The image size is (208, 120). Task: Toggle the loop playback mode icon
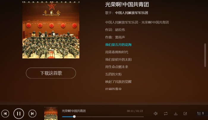pyautogui.click(x=166, y=113)
